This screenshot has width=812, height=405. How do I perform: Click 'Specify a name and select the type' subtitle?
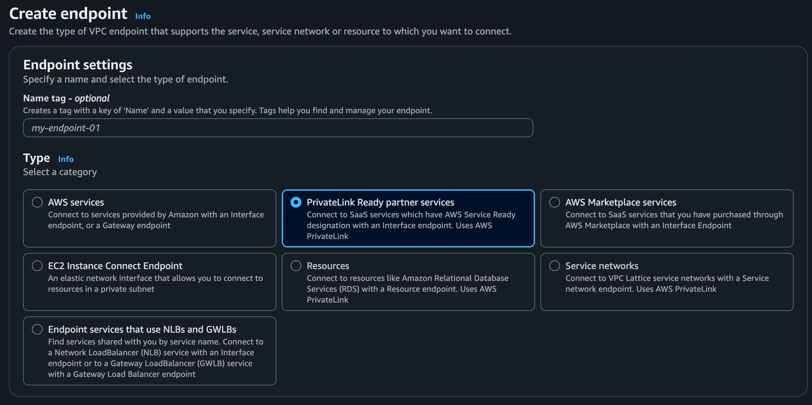pos(126,79)
